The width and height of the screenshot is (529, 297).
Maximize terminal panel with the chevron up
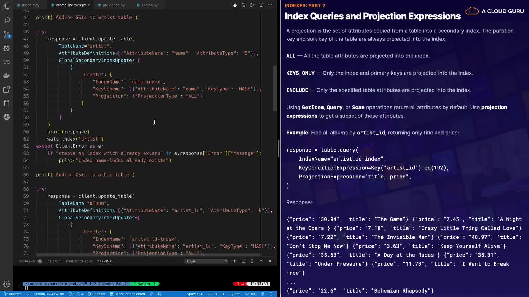pos(261,261)
